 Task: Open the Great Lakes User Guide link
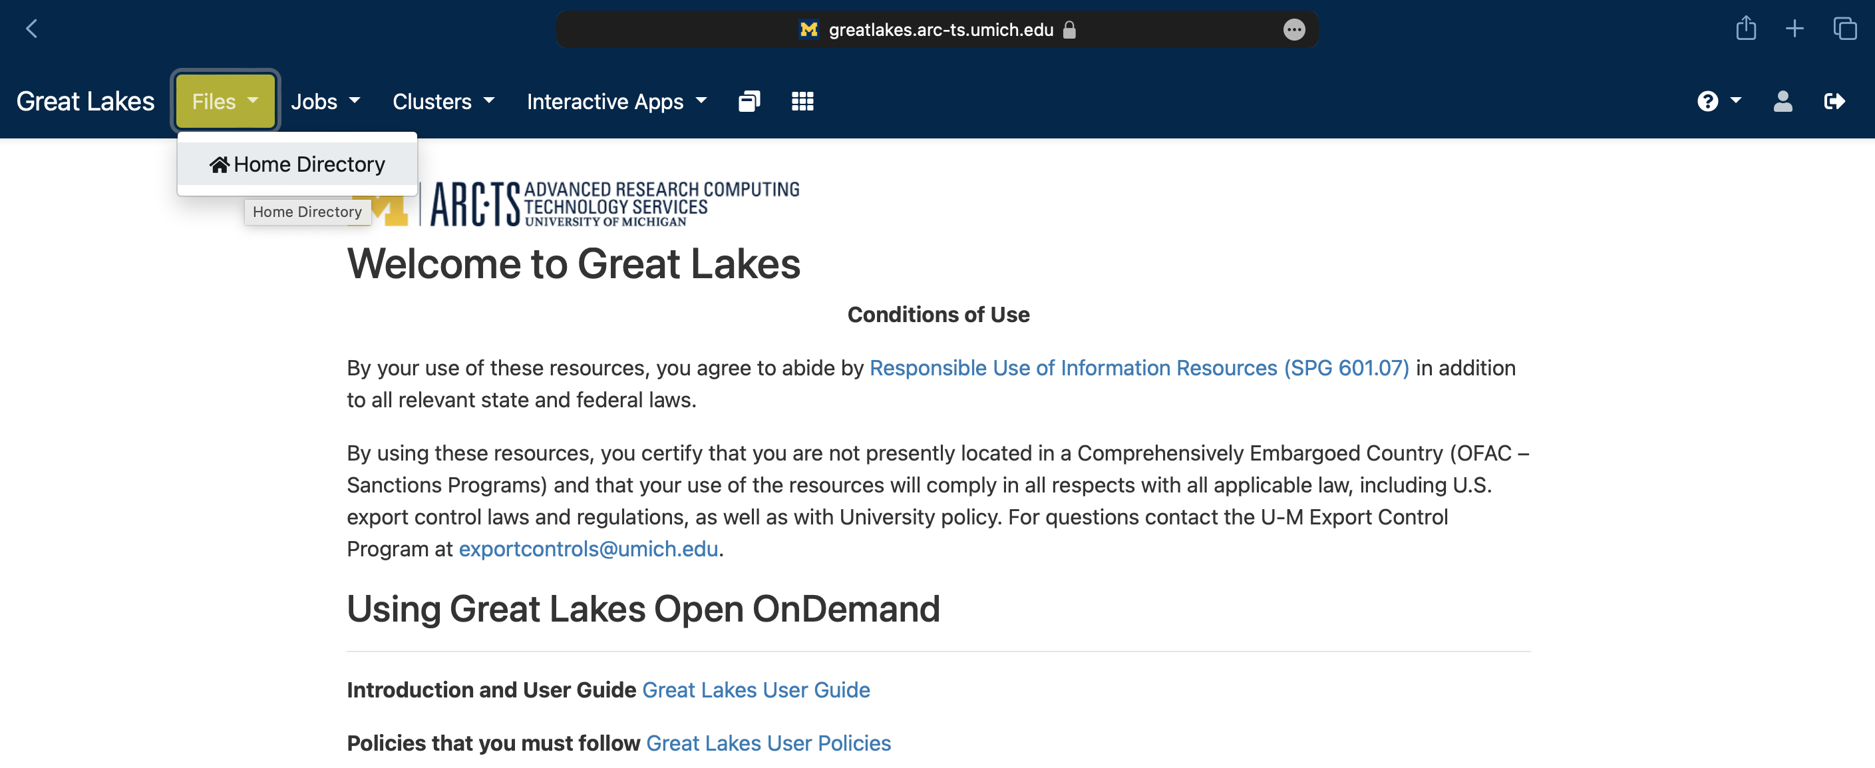click(756, 689)
